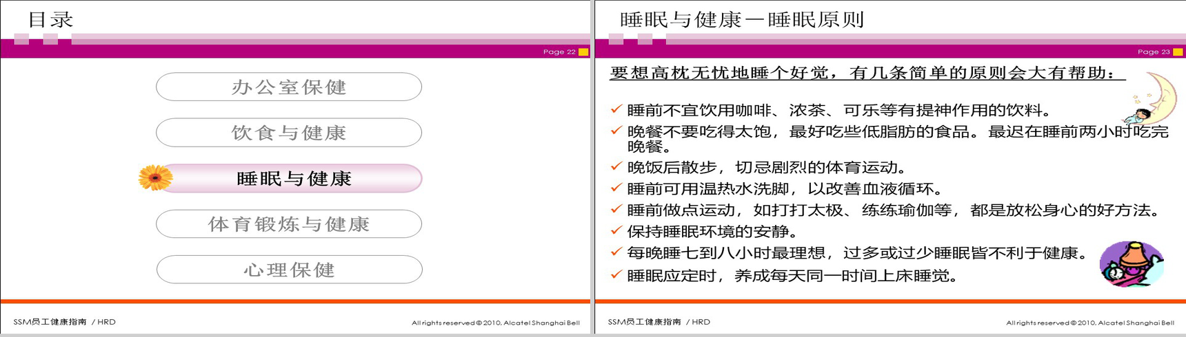Open the 体育锻炼与健康 section button
Screen dimensions: 1186x337
[x=289, y=224]
